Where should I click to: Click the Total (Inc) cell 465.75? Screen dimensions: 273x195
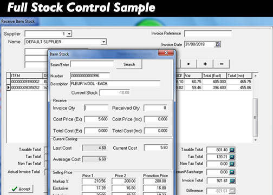[239, 82]
